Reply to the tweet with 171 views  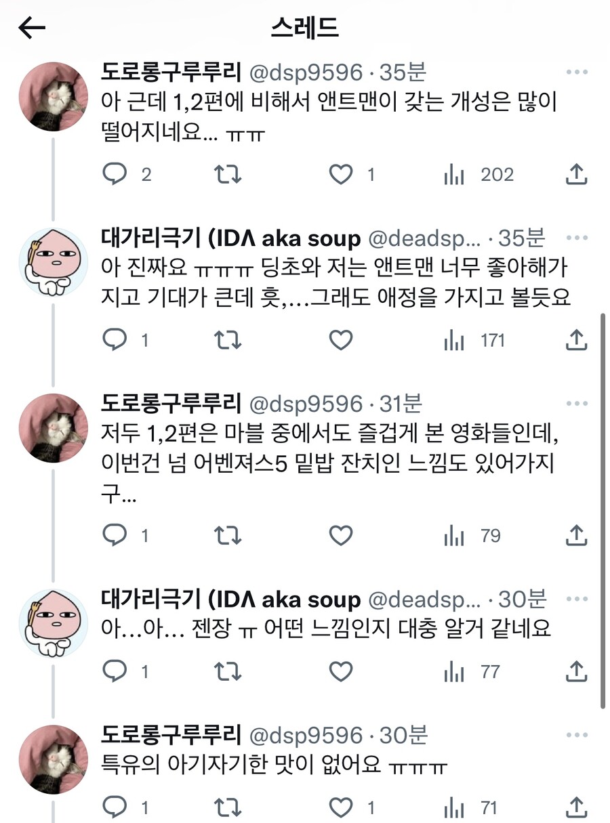click(115, 340)
